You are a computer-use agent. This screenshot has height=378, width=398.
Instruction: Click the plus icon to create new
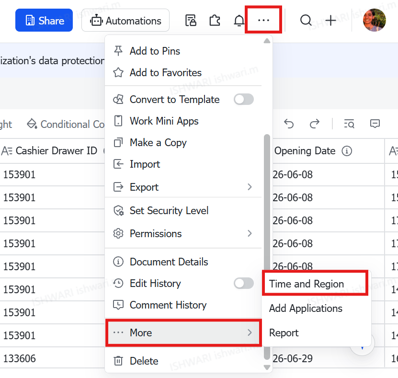[330, 20]
